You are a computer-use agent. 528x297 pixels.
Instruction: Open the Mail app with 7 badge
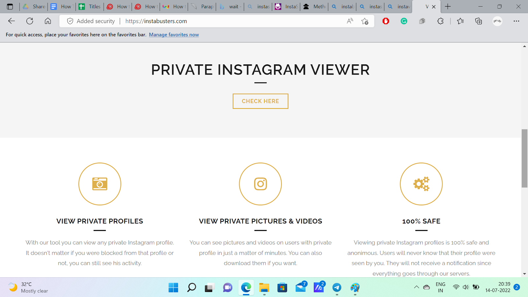(301, 287)
